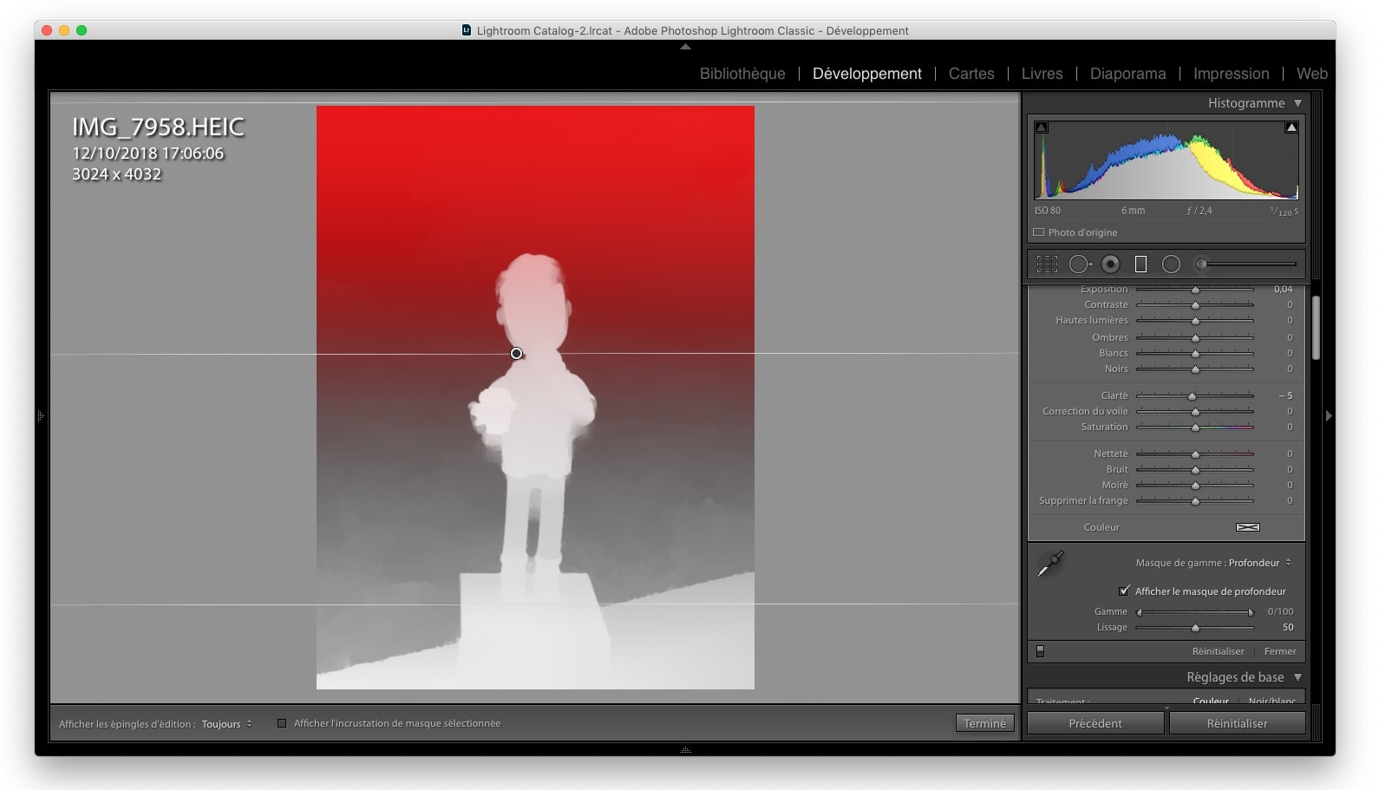Click the Contraste slider handle
This screenshot has width=1379, height=790.
pos(1195,305)
